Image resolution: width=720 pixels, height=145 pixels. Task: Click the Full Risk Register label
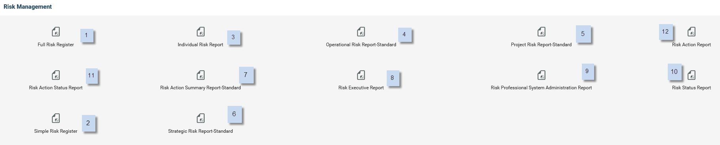(x=56, y=45)
